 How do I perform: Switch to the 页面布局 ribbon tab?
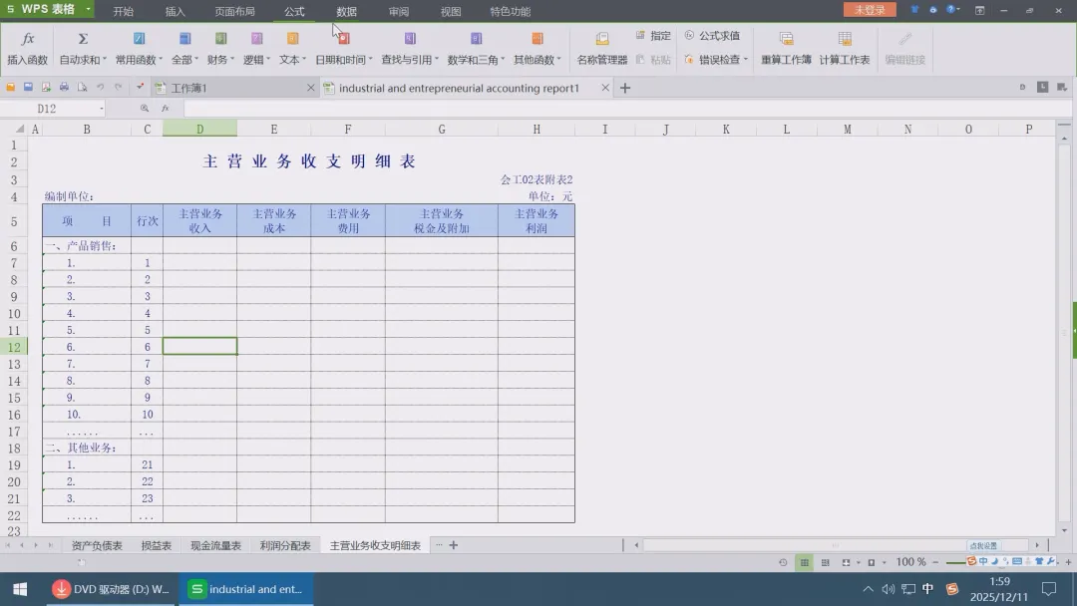point(234,12)
